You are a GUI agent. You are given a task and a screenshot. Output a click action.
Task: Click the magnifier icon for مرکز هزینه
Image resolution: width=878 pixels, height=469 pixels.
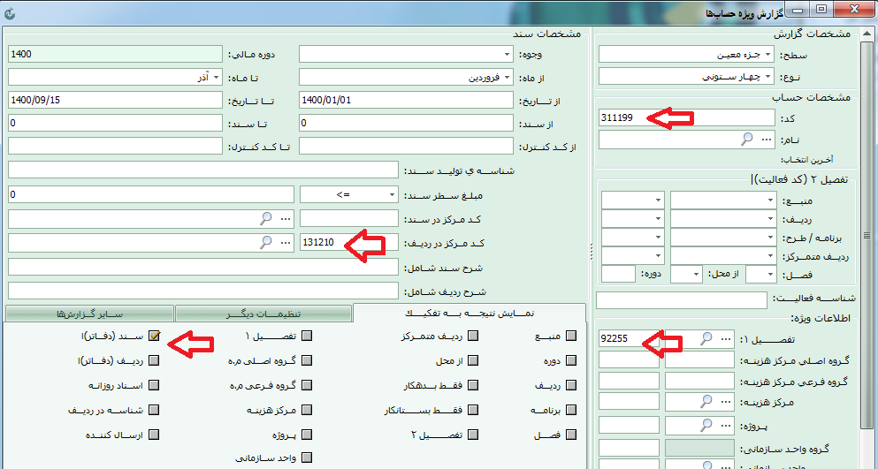click(706, 401)
